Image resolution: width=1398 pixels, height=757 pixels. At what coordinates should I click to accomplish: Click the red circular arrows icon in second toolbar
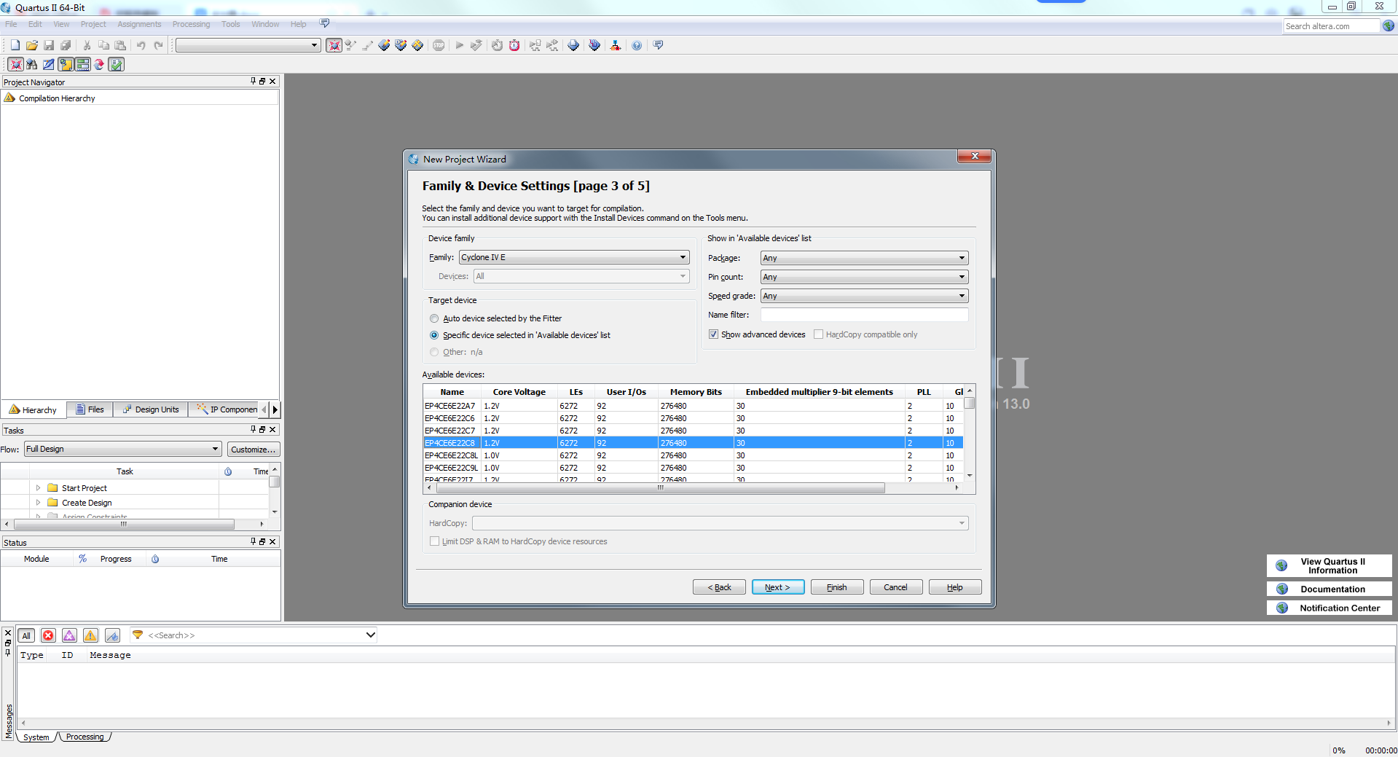[99, 64]
